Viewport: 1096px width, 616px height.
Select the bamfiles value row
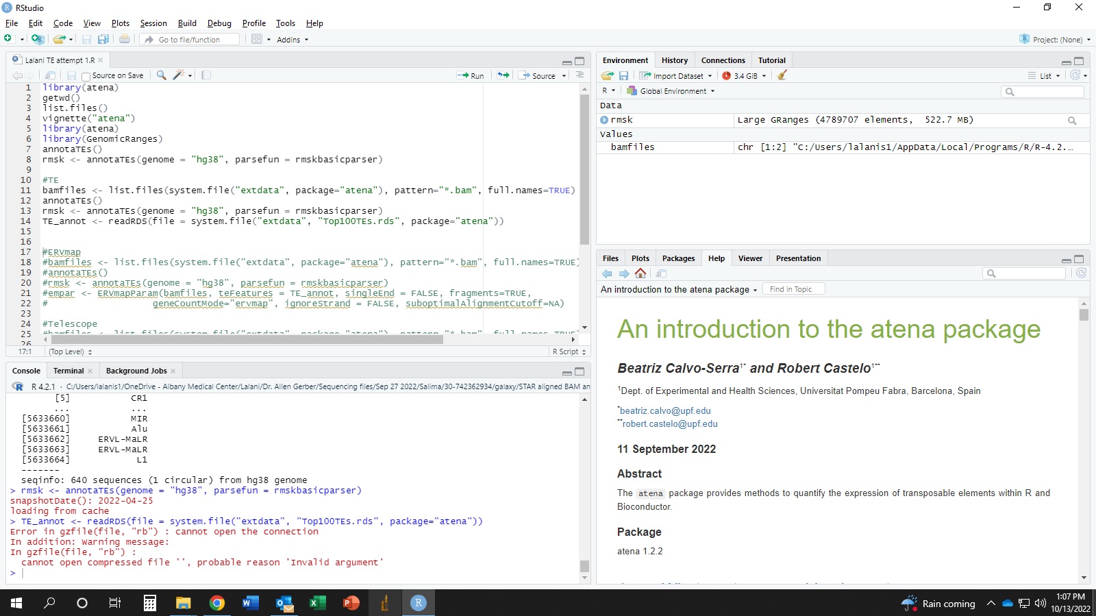[843, 147]
